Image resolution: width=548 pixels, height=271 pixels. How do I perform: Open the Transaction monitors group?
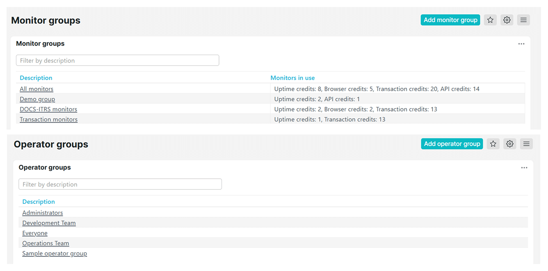pos(48,119)
